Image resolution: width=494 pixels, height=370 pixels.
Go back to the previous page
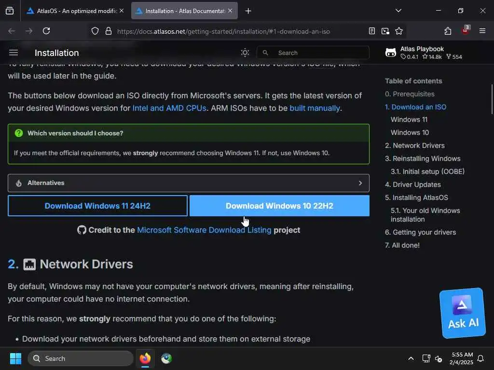[12, 31]
